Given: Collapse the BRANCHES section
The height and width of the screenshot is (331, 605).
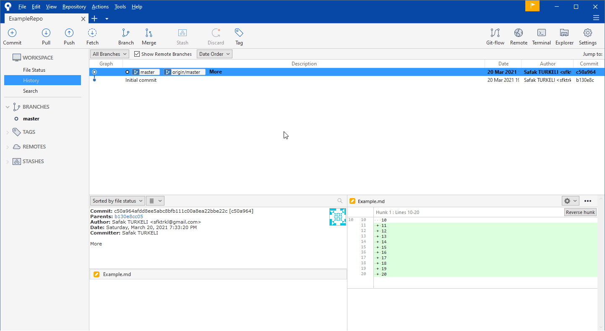Looking at the screenshot, I should tap(8, 107).
